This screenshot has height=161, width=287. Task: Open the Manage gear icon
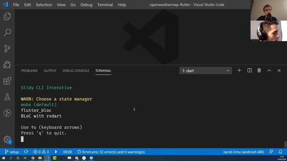(7, 140)
